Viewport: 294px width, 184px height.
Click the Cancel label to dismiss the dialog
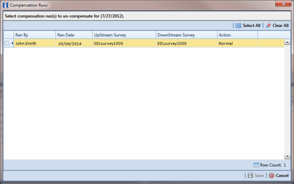(282, 175)
